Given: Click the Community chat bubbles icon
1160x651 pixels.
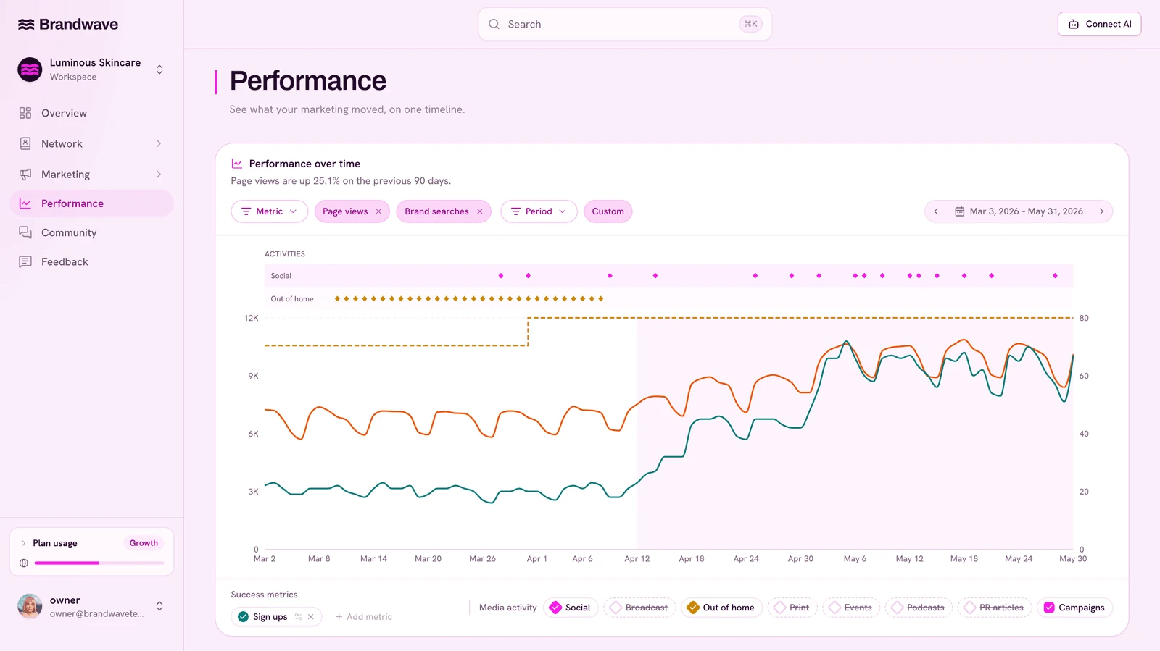Looking at the screenshot, I should 25,232.
